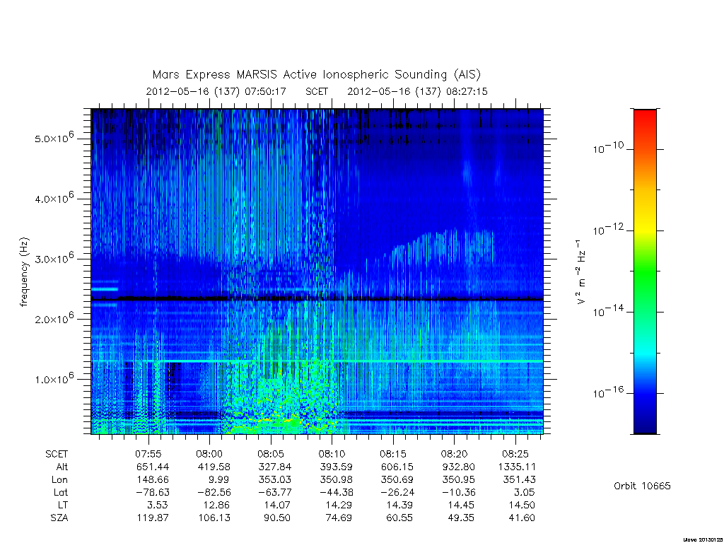Image resolution: width=724 pixels, height=543 pixels.
Task: Click the '07:55' time tick label
Action: click(x=148, y=455)
